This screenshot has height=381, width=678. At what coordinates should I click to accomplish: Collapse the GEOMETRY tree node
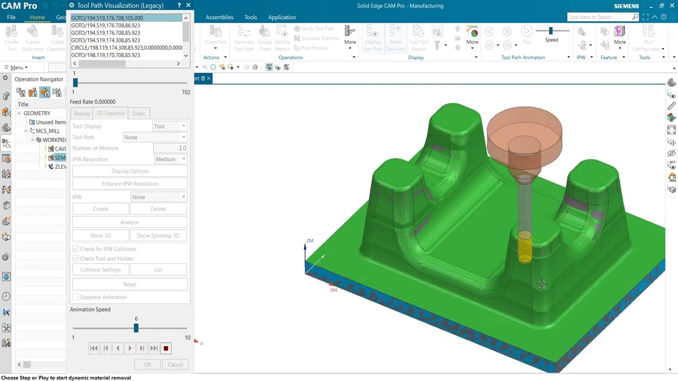pyautogui.click(x=19, y=113)
